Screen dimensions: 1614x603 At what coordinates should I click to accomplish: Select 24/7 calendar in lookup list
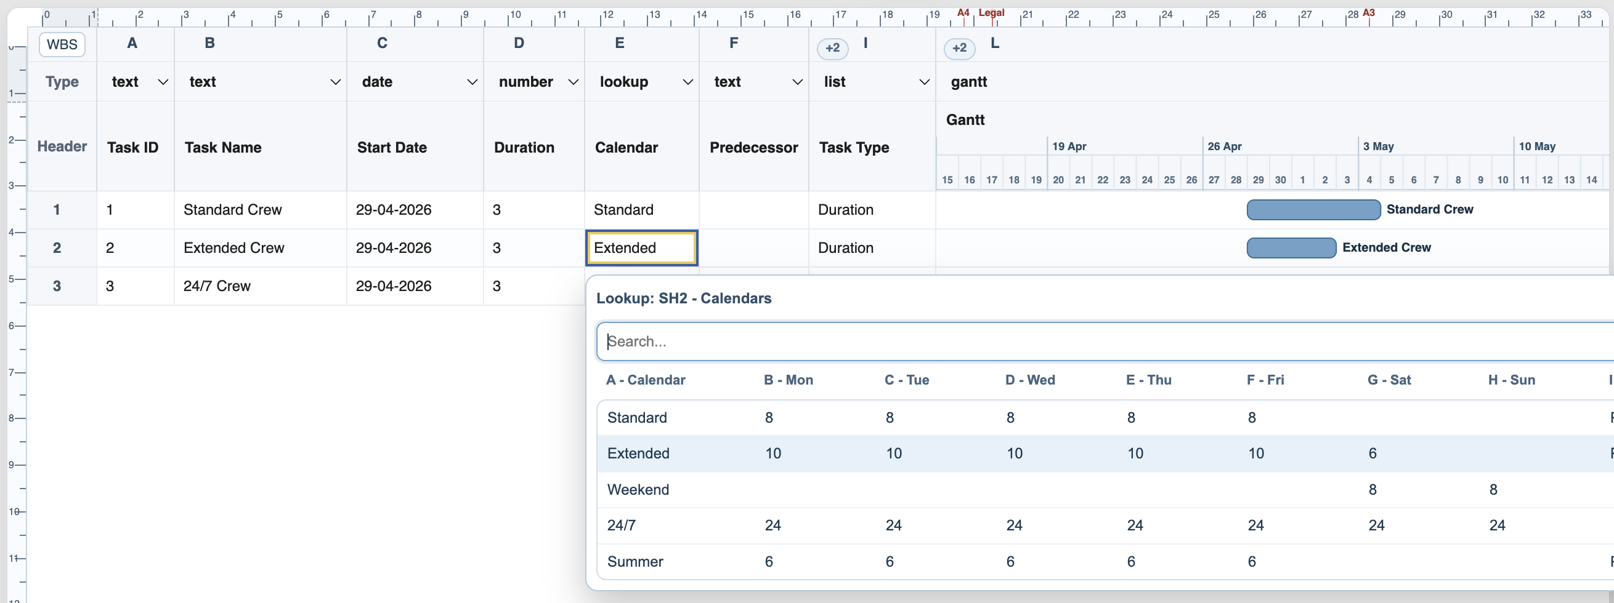[1105, 525]
